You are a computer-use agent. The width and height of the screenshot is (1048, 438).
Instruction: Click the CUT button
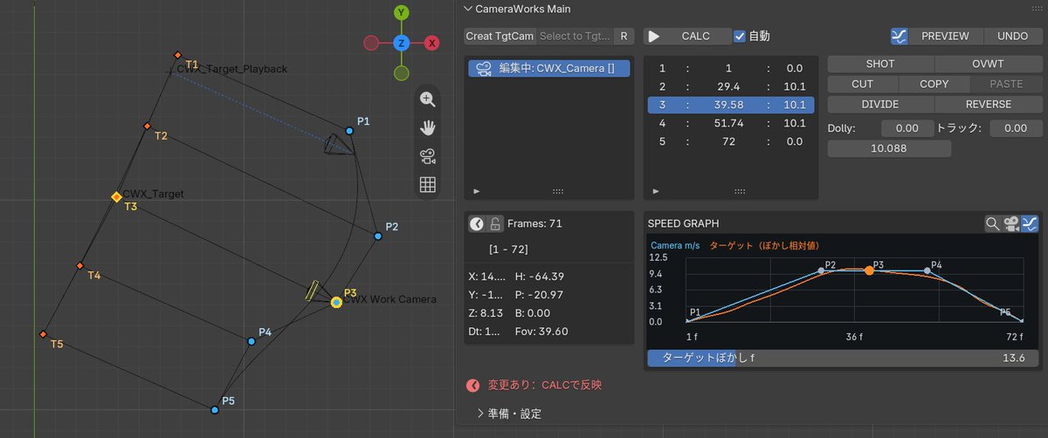(x=863, y=84)
